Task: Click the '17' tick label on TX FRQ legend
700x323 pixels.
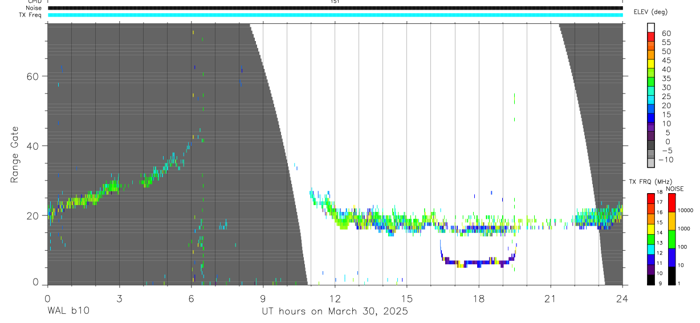Action: coord(659,203)
